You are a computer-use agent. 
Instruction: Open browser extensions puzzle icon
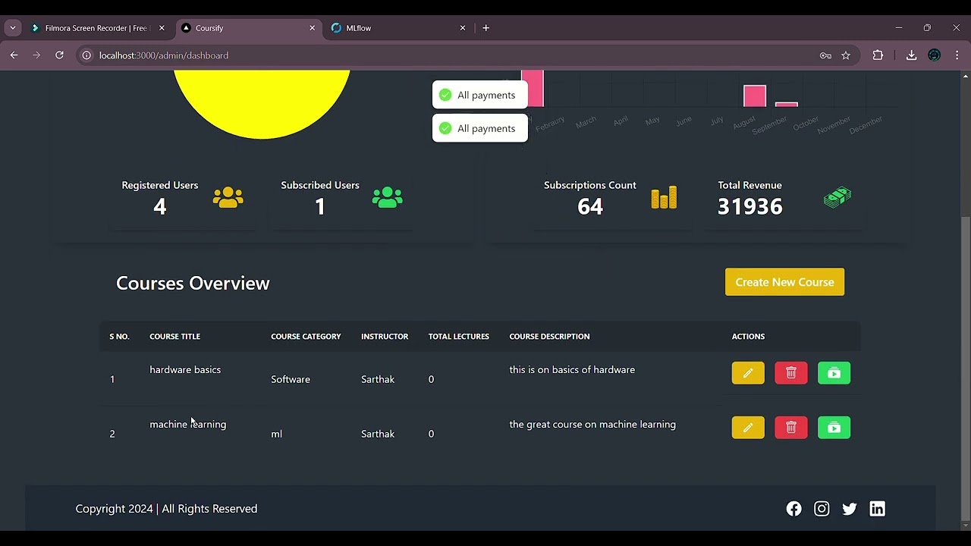(878, 55)
